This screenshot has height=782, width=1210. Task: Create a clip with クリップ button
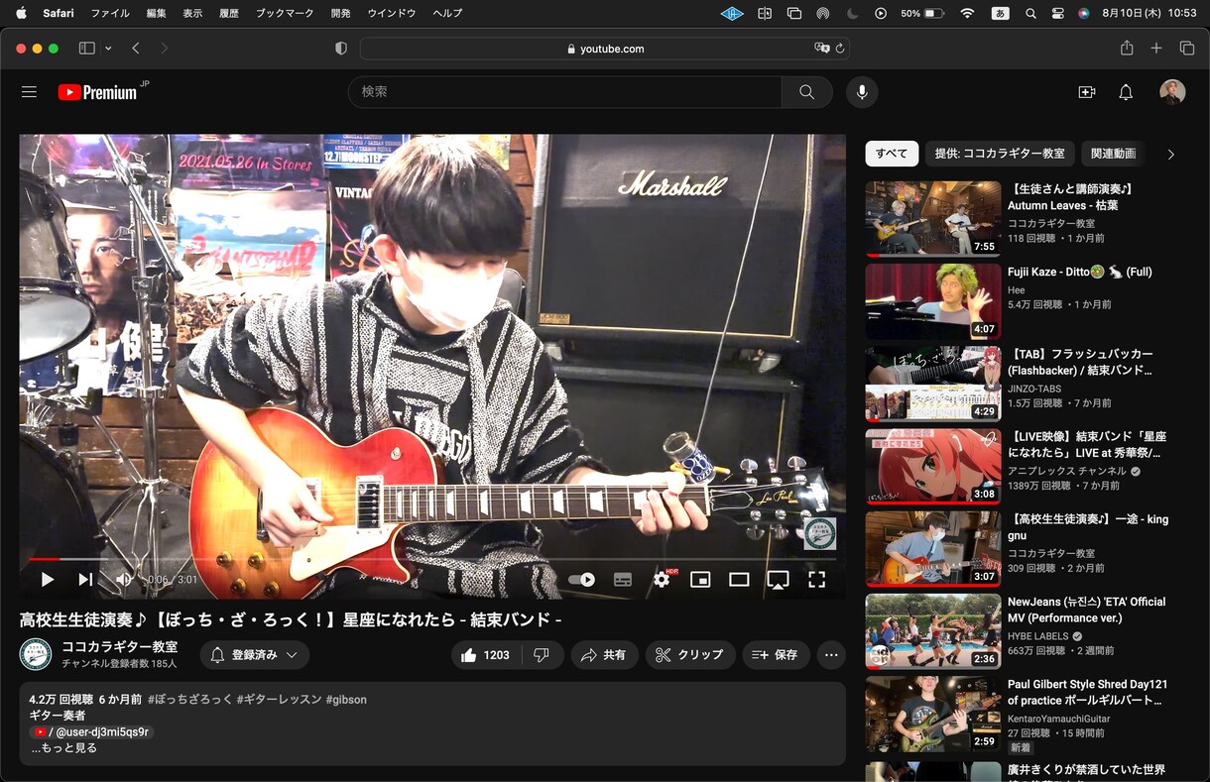[x=690, y=655]
